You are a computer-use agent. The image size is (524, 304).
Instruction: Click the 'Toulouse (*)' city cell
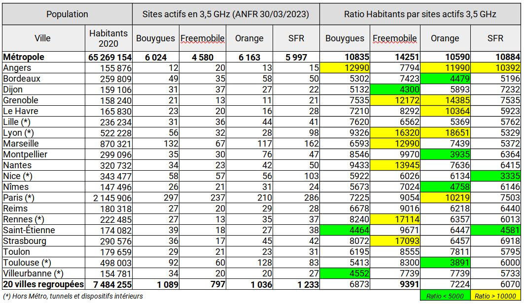click(x=44, y=263)
